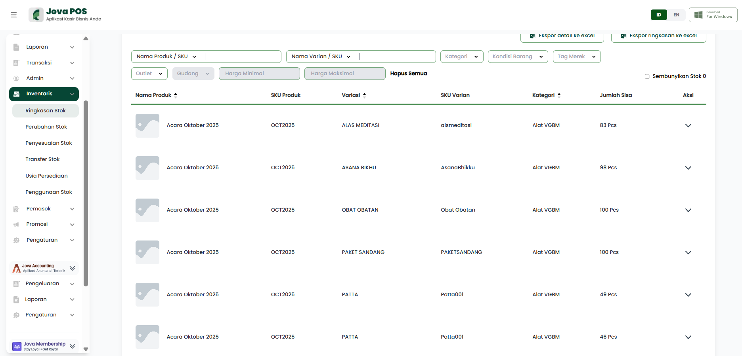Image resolution: width=742 pixels, height=356 pixels.
Task: Click Ekspor detail ke excel button
Action: tap(562, 36)
